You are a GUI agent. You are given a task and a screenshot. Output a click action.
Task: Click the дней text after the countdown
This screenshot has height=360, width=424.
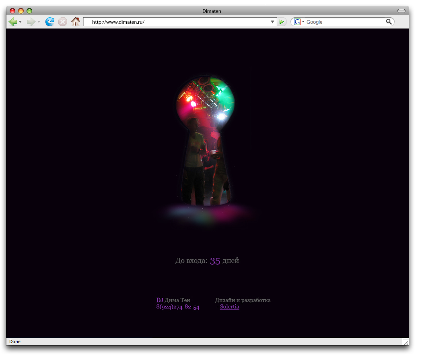(231, 261)
